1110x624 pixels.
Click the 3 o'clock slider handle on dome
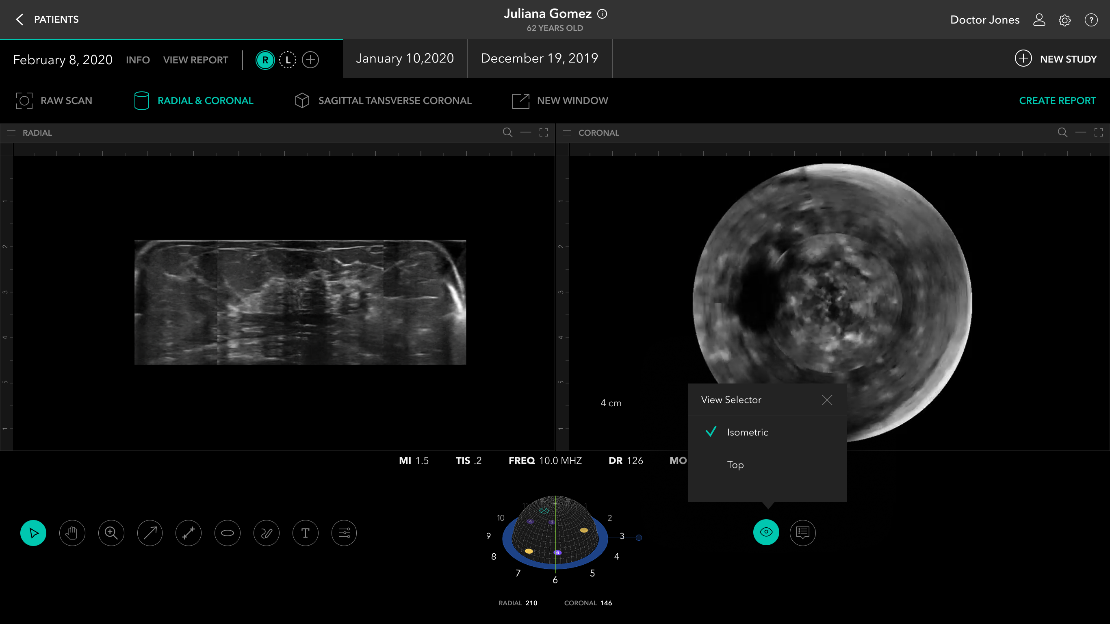[639, 537]
